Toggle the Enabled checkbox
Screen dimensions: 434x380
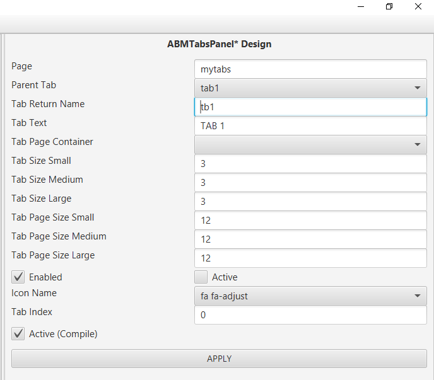click(18, 277)
